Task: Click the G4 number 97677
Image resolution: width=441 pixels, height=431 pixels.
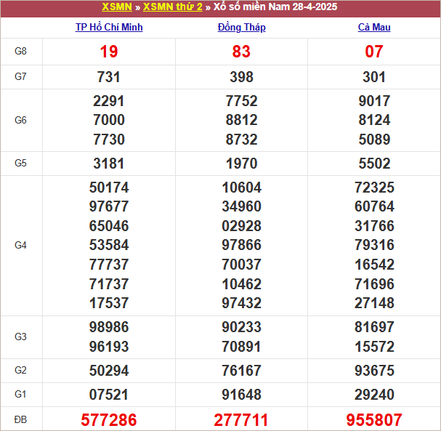Action: [x=109, y=207]
